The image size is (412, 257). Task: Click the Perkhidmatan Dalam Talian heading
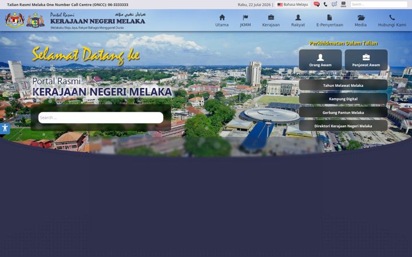(x=343, y=43)
